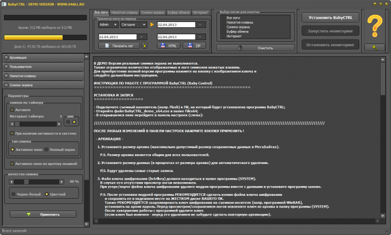The image size is (391, 235).
Task: Click the right arrow of the horizontal log scrollbar
Action: point(377,221)
